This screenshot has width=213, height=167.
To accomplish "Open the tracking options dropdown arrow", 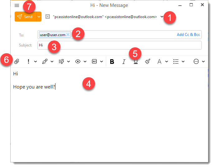I will [x=85, y=61].
